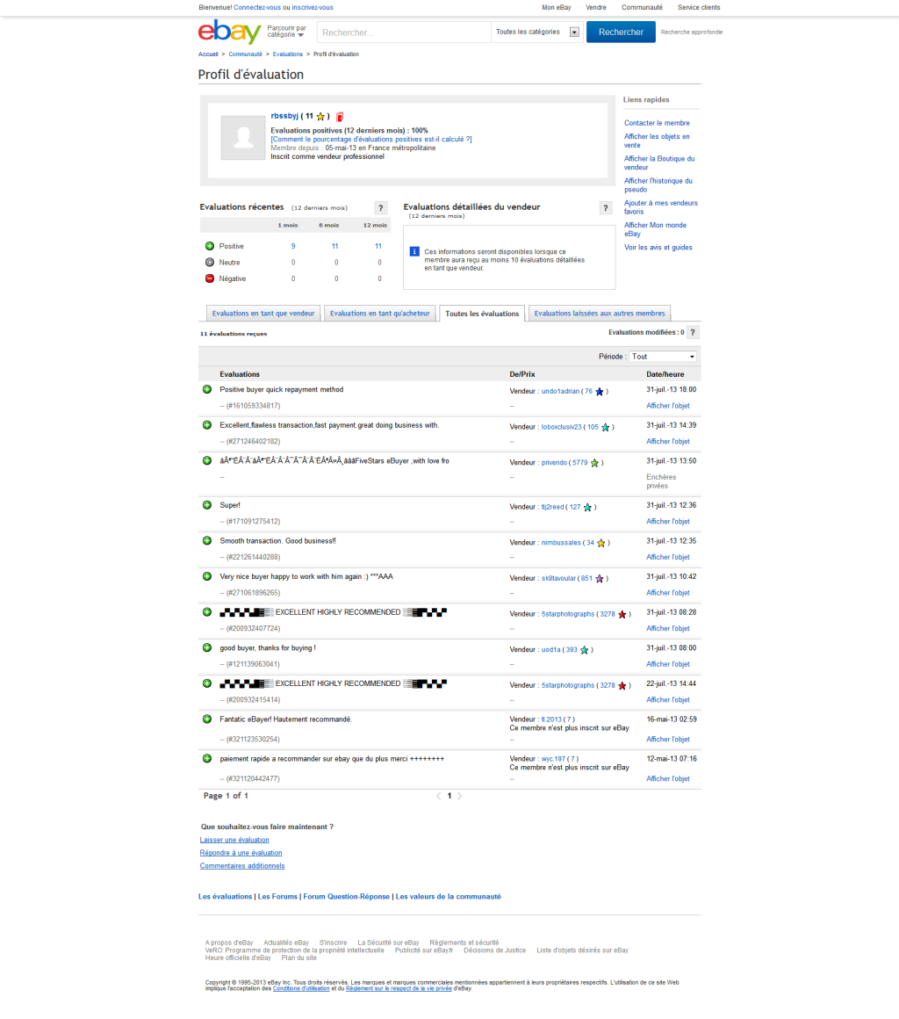Open the Service clients menu item
899x1019 pixels.
[699, 8]
